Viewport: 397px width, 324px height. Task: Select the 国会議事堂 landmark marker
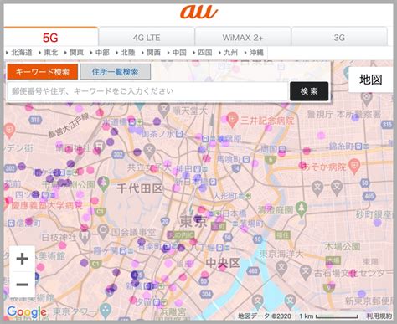tap(103, 231)
